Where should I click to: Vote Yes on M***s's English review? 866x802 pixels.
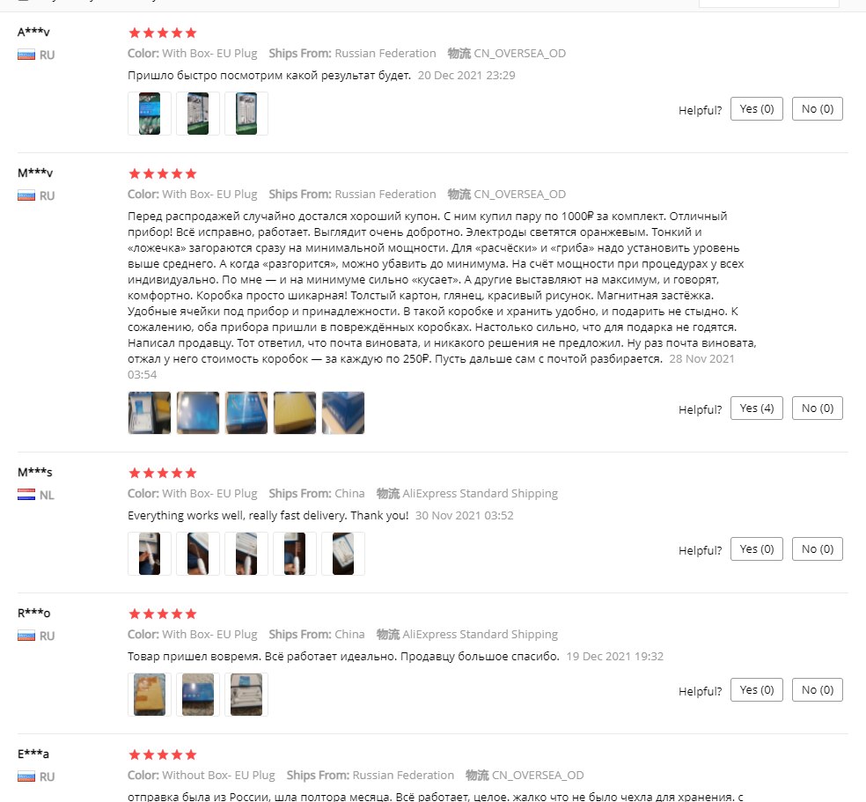(x=756, y=549)
